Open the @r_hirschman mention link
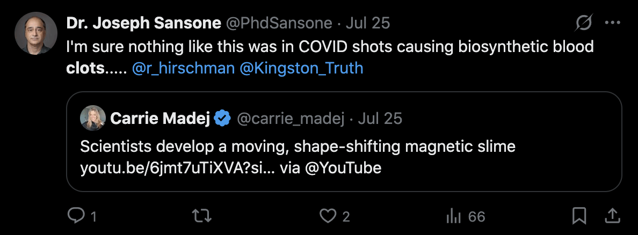The height and width of the screenshot is (235, 638). 183,69
